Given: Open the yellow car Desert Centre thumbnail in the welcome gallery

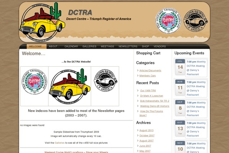Looking at the screenshot, I should 70,86.
